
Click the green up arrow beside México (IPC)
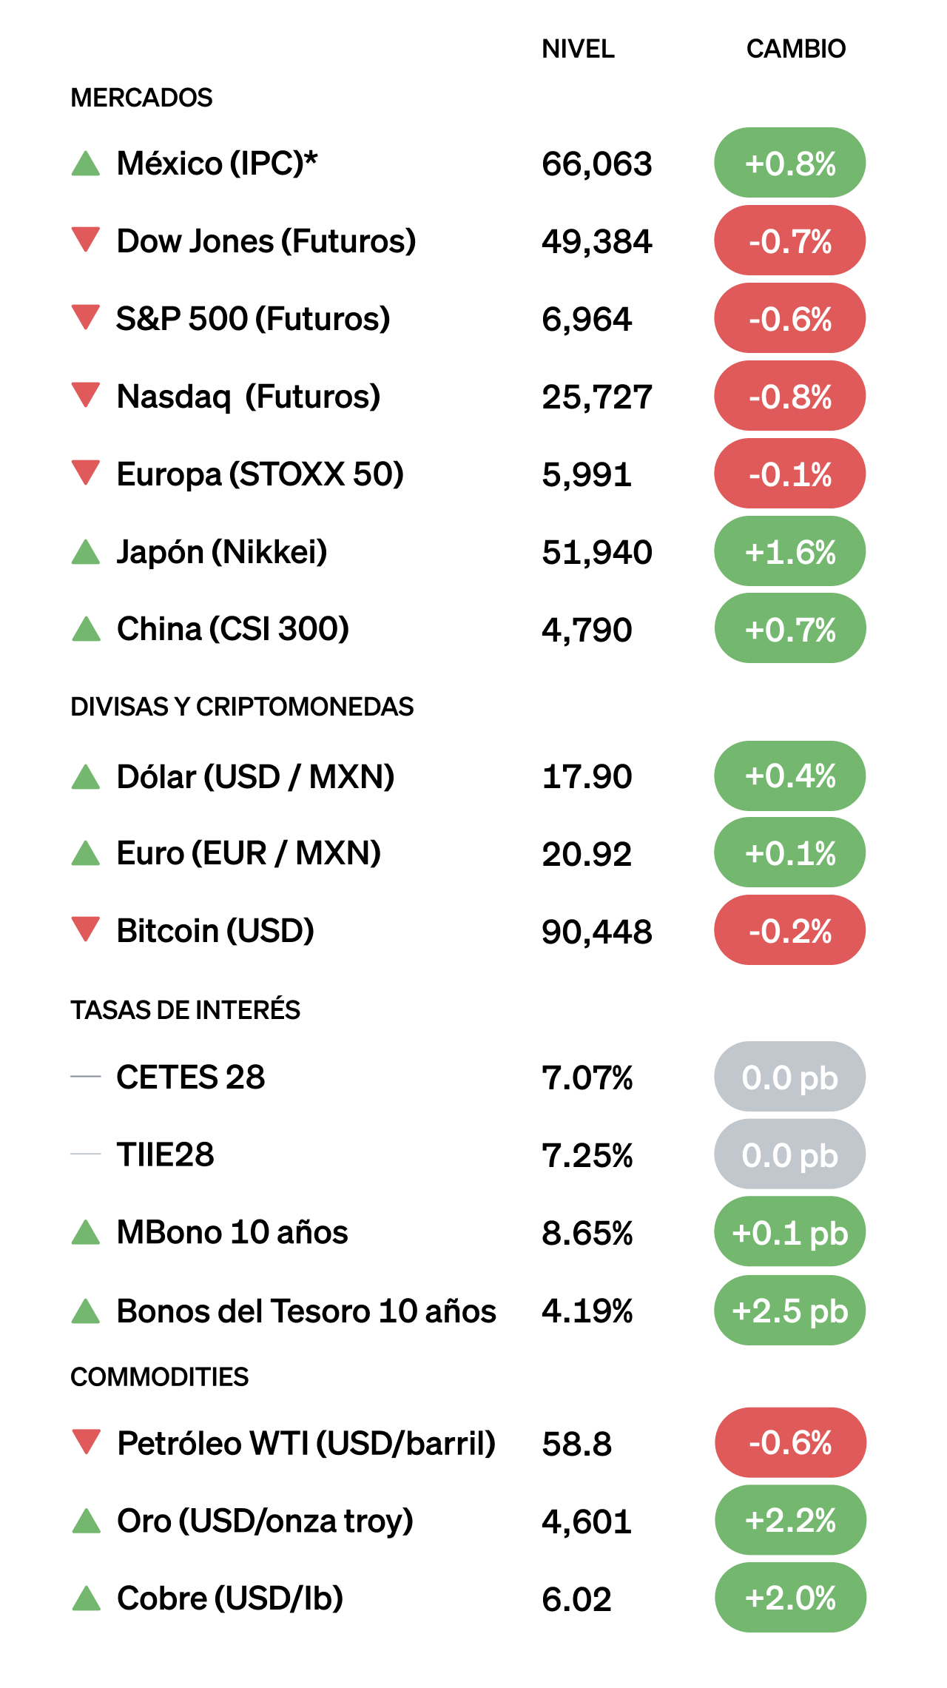86,164
